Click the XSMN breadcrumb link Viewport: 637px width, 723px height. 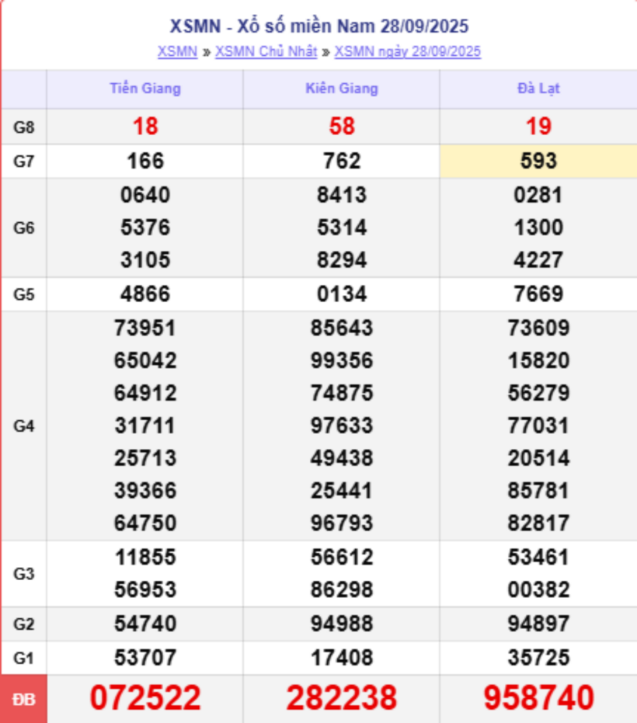(x=177, y=52)
